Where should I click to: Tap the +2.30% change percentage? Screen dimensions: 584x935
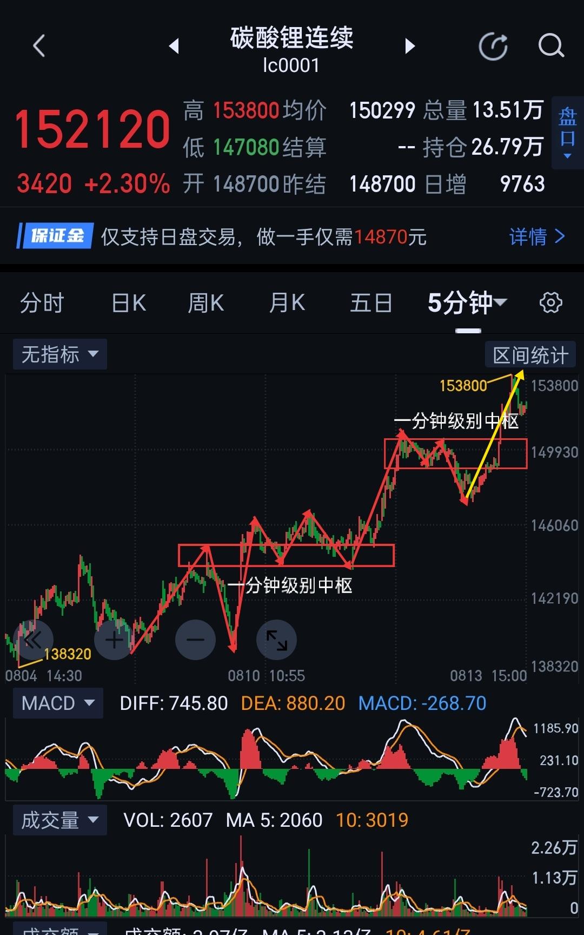[x=128, y=184]
